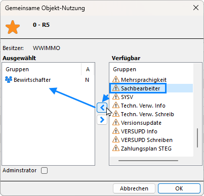The image size is (204, 196).
Task: Click warning icon beside Techn. Verw. Schreib
Action: (116, 114)
